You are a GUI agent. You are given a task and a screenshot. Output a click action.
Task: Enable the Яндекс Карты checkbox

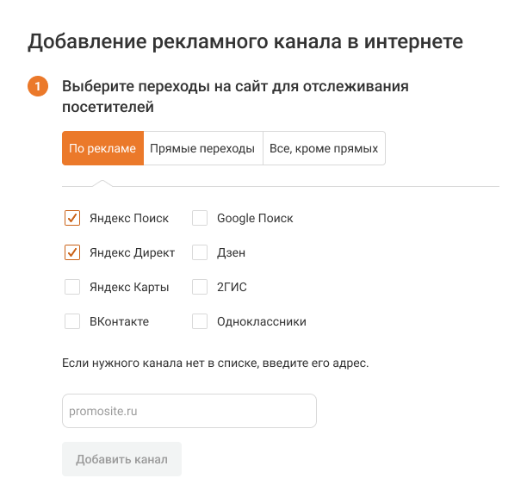(x=72, y=287)
